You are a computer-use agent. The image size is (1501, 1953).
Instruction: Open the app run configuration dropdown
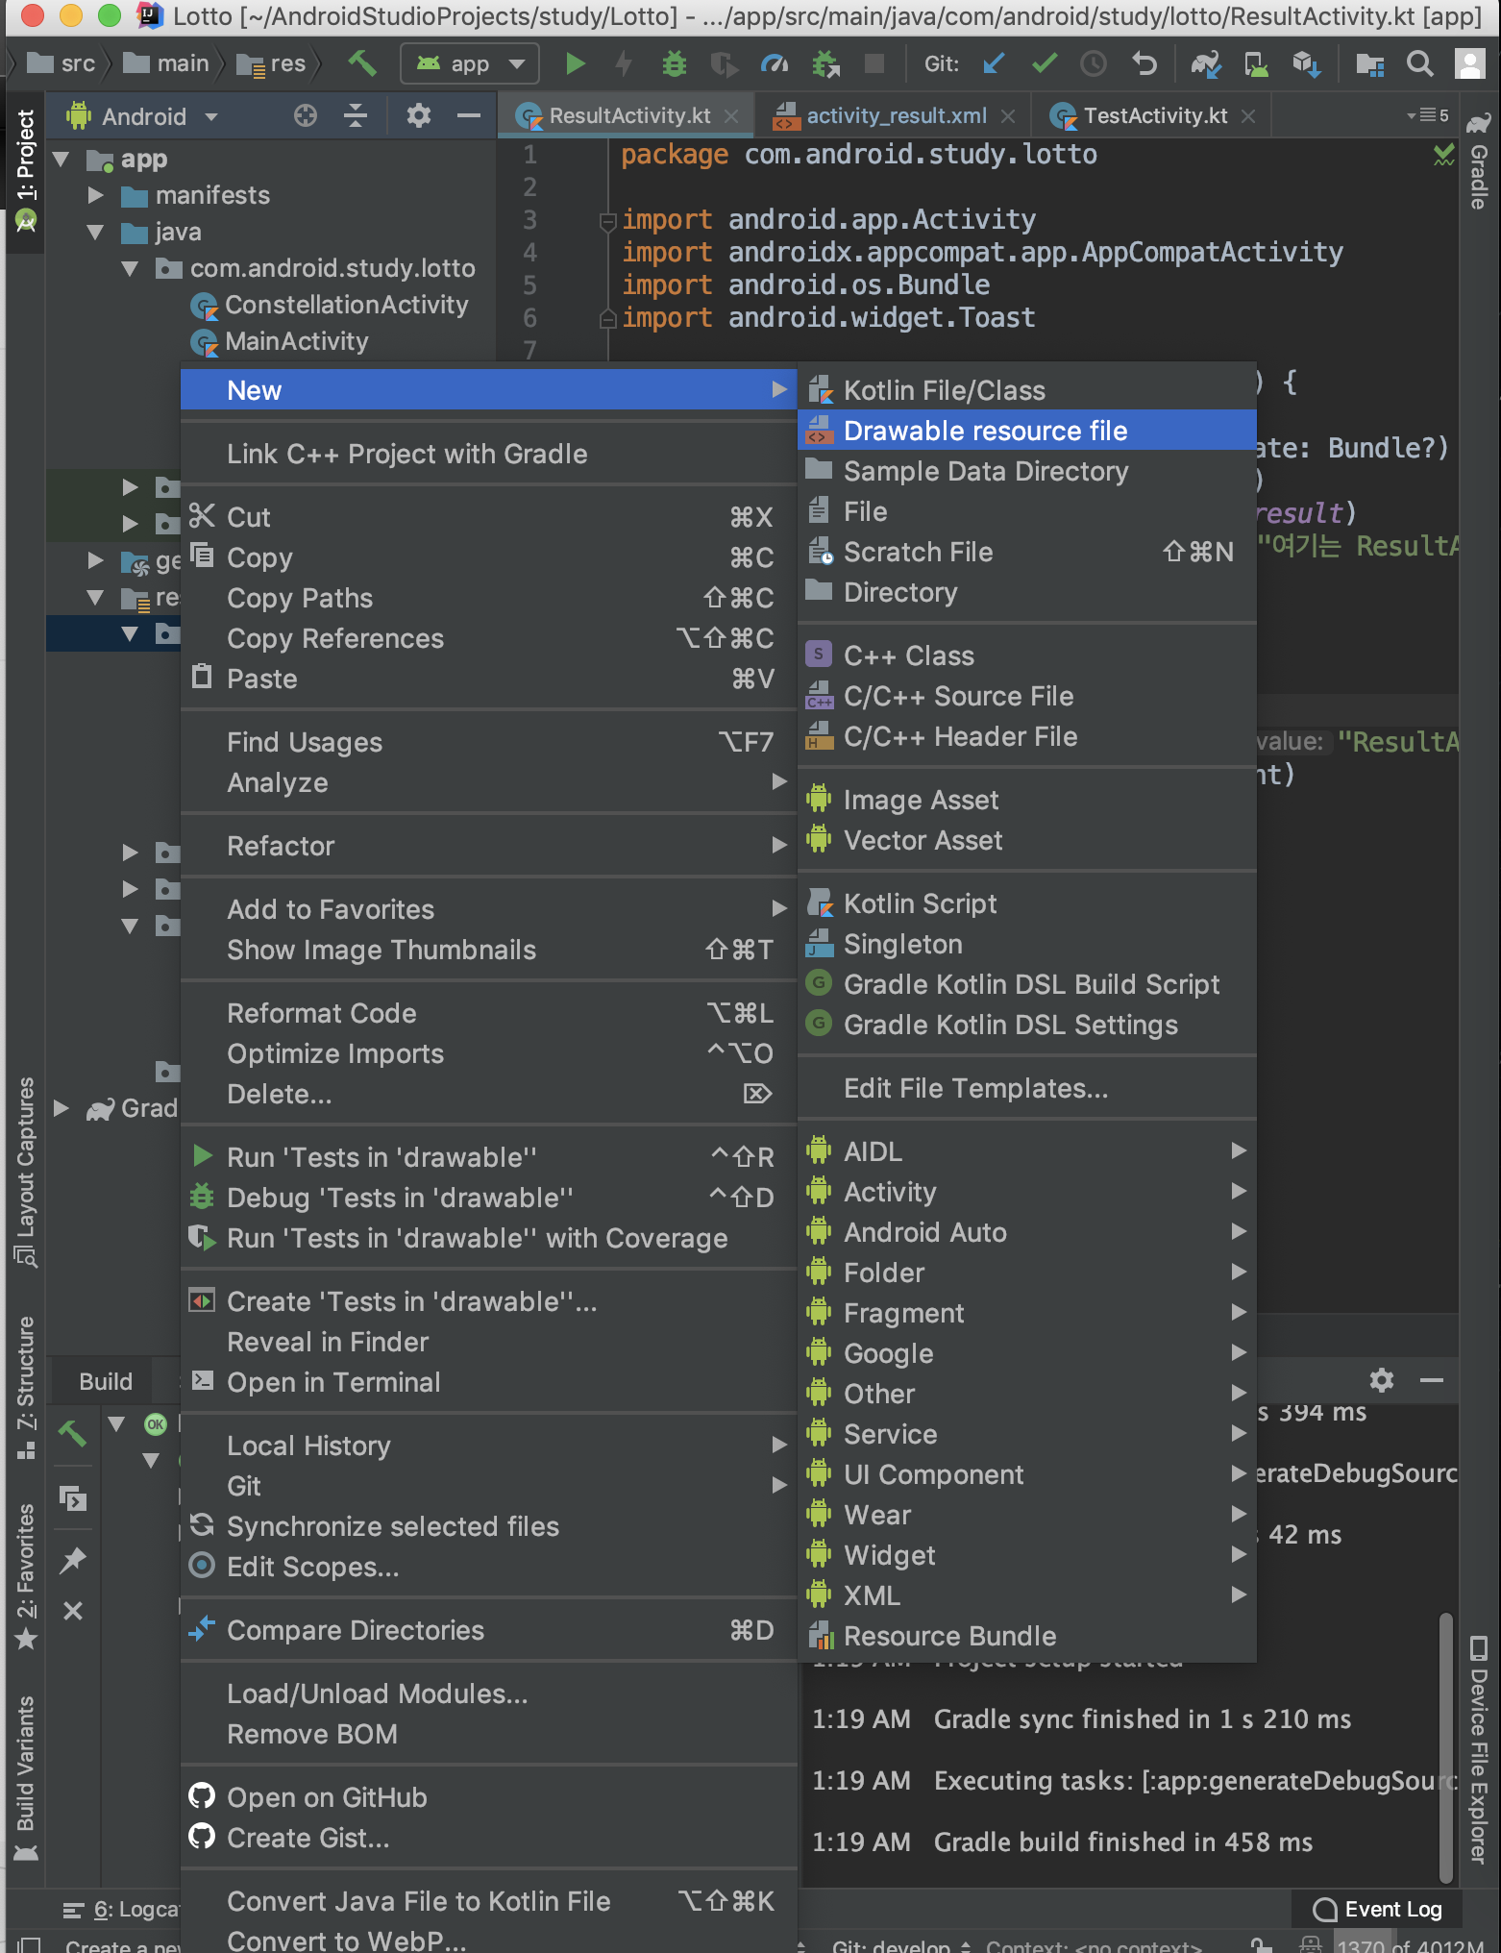pos(470,64)
